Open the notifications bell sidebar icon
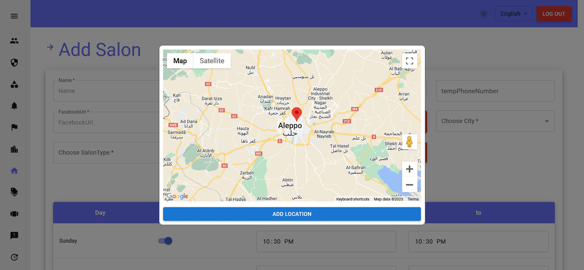Image resolution: width=584 pixels, height=270 pixels. 14,106
